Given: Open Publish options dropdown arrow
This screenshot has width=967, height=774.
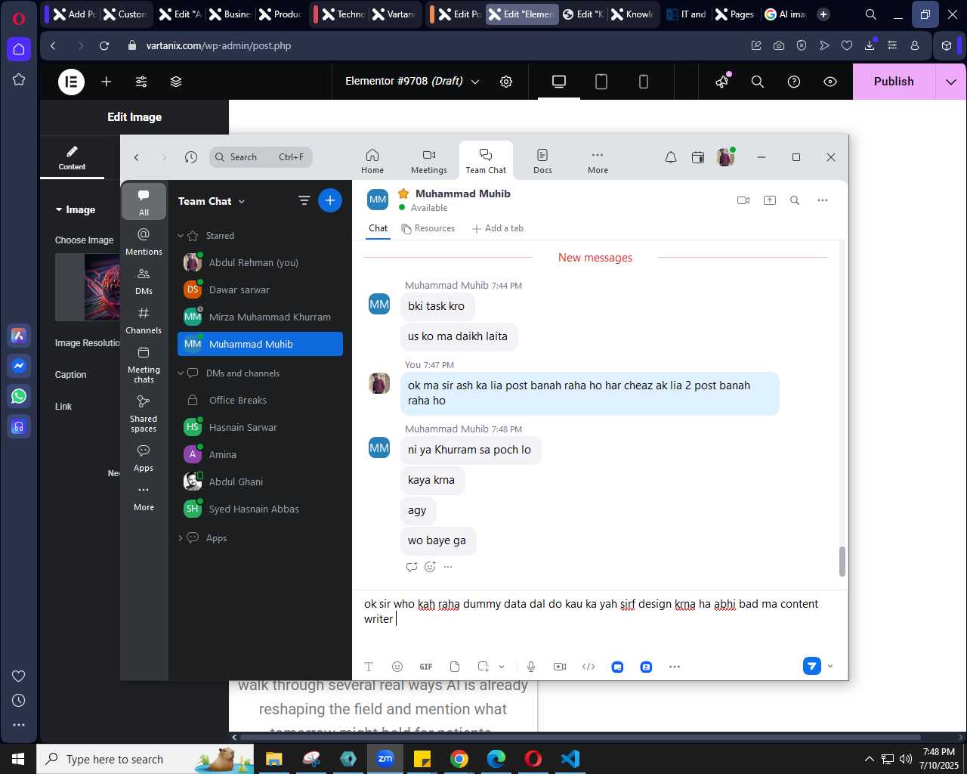Looking at the screenshot, I should click(951, 82).
